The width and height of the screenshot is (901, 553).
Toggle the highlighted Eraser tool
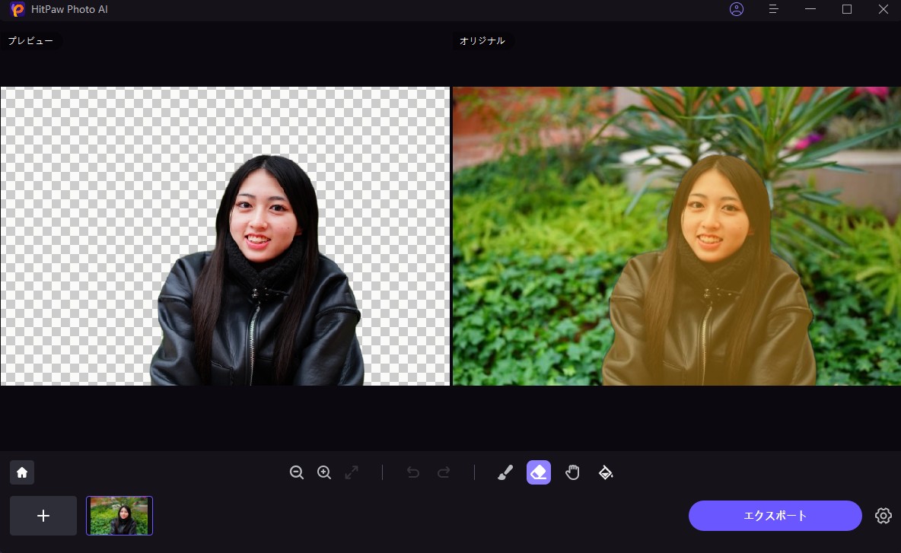(539, 472)
